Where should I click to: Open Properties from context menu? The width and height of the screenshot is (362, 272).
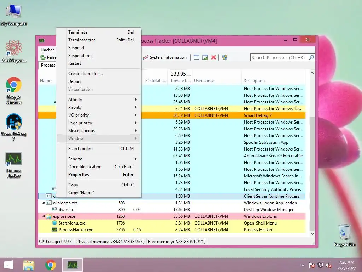pyautogui.click(x=99, y=175)
